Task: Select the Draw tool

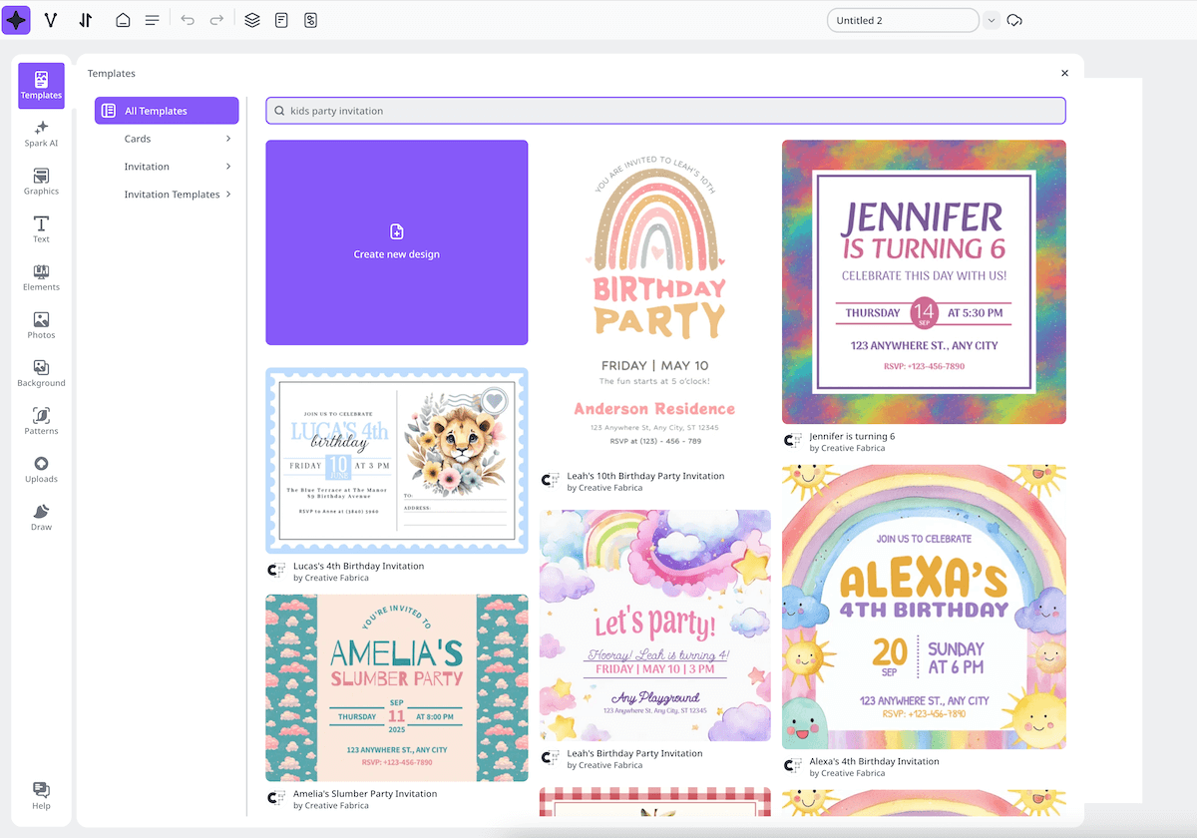Action: 41,515
